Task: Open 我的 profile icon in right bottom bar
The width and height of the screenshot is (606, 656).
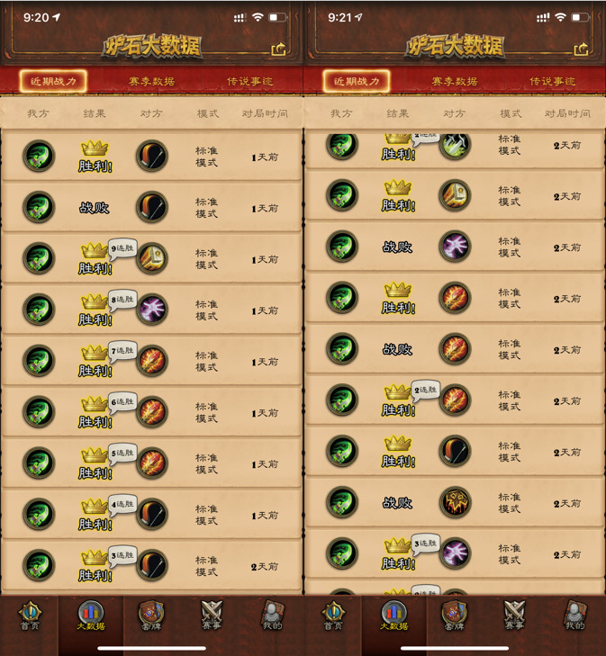Action: click(575, 616)
